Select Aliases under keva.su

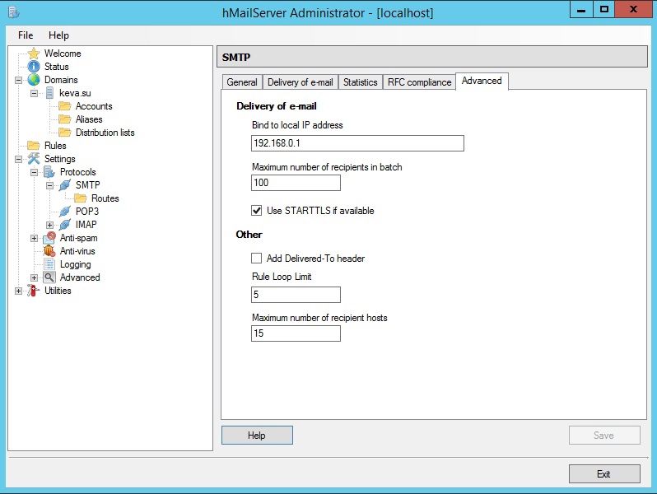point(89,119)
